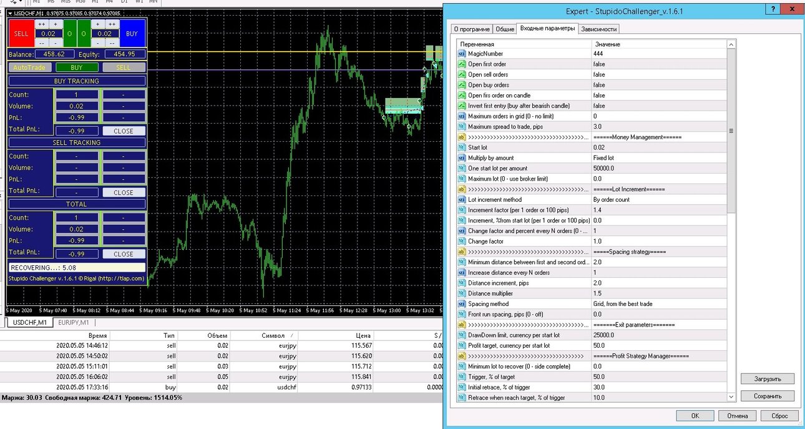Toggle the grey SELL button beside AutoTrade
The width and height of the screenshot is (805, 429).
124,67
